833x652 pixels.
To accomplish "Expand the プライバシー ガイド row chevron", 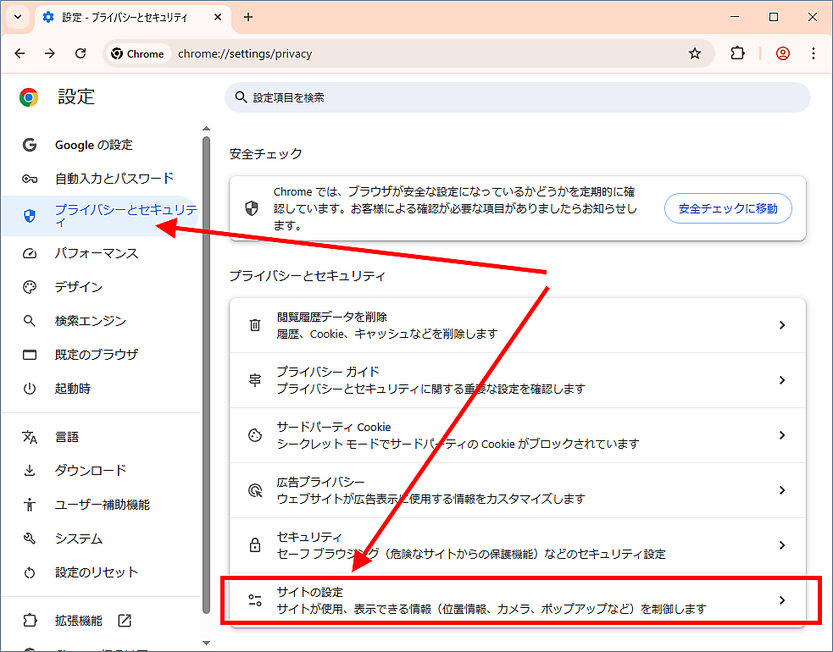I will (782, 380).
